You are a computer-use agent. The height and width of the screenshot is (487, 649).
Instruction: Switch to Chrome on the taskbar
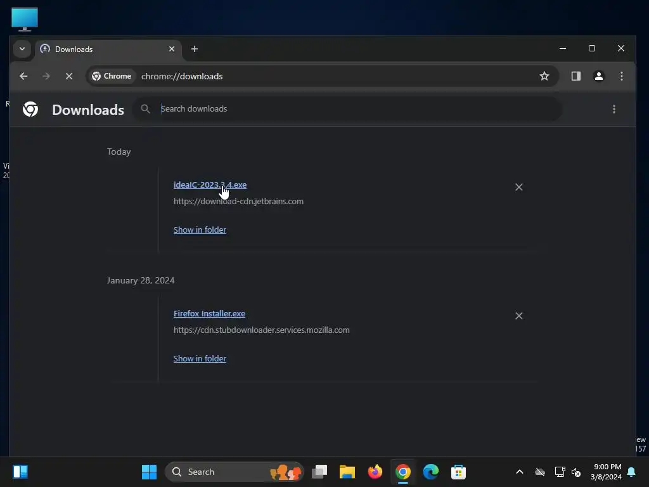[402, 472]
